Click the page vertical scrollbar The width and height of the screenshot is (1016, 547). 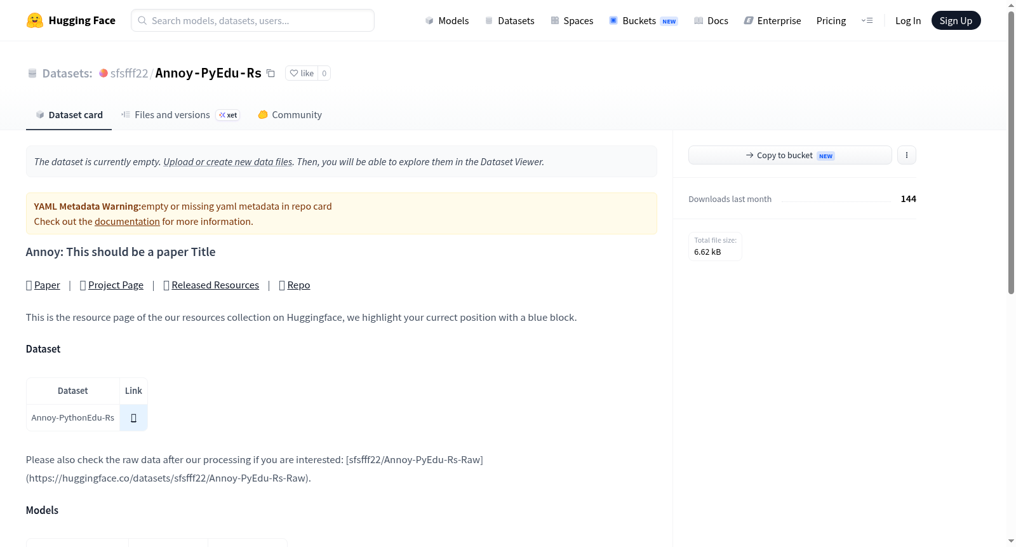pyautogui.click(x=1011, y=152)
